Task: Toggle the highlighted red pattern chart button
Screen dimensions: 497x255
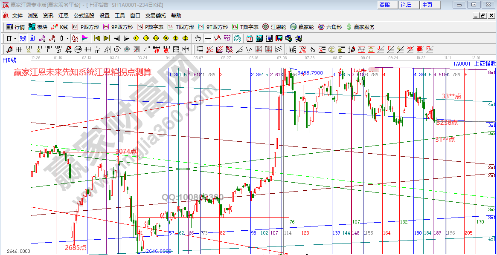Action: (x=75, y=38)
